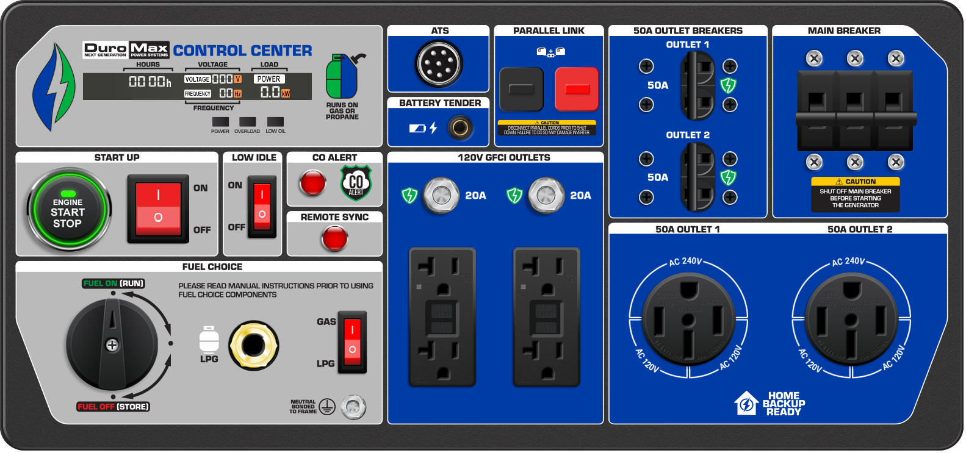Image resolution: width=966 pixels, height=453 pixels.
Task: Read the Parallel Link yellow caution label
Action: (547, 127)
